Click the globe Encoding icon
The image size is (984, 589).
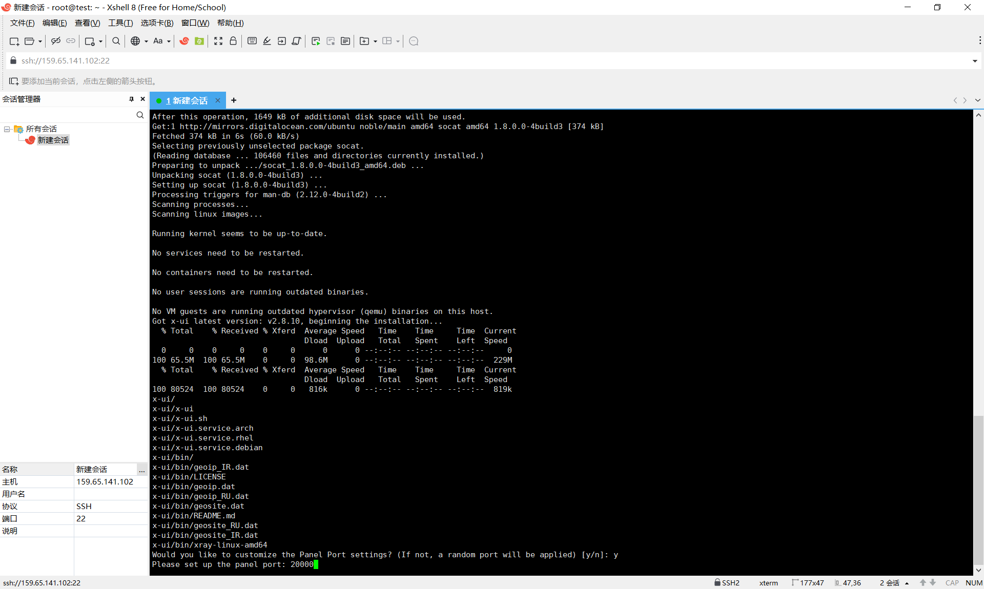pyautogui.click(x=135, y=41)
